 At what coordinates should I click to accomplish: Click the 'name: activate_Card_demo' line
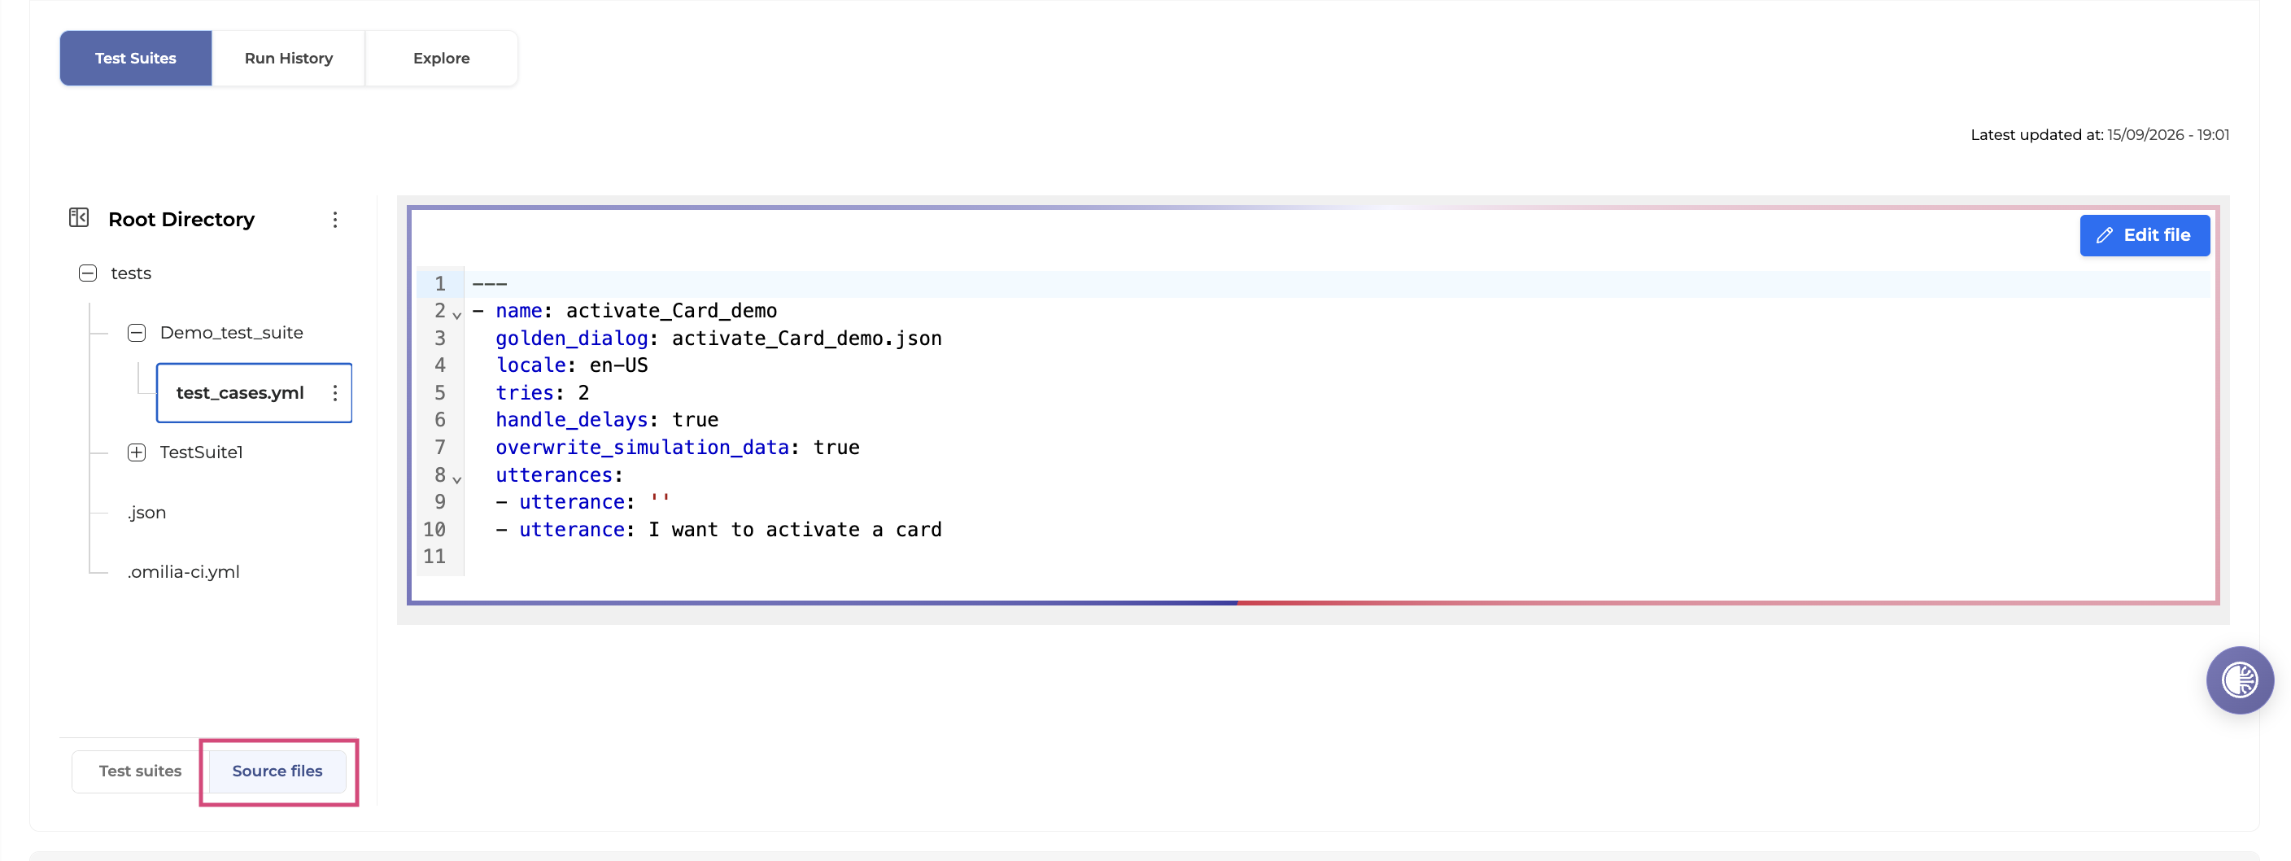(x=624, y=312)
